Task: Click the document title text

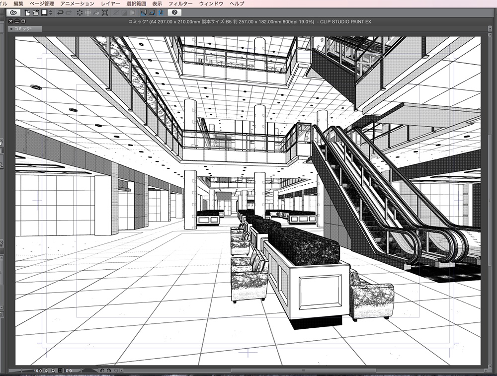Action: (249, 21)
